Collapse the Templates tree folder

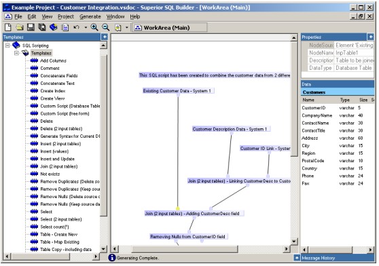(x=16, y=53)
